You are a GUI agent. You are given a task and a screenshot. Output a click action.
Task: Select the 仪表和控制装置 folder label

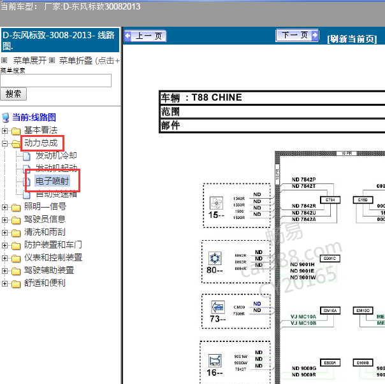coord(53,258)
